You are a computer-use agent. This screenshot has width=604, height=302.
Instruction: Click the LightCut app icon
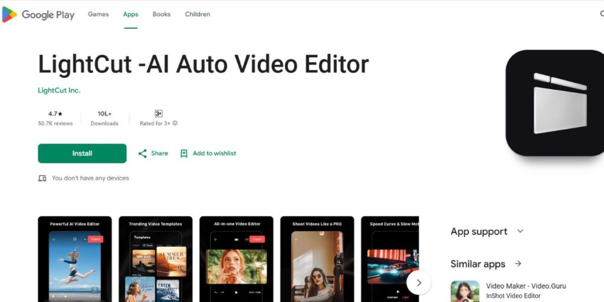pos(554,103)
